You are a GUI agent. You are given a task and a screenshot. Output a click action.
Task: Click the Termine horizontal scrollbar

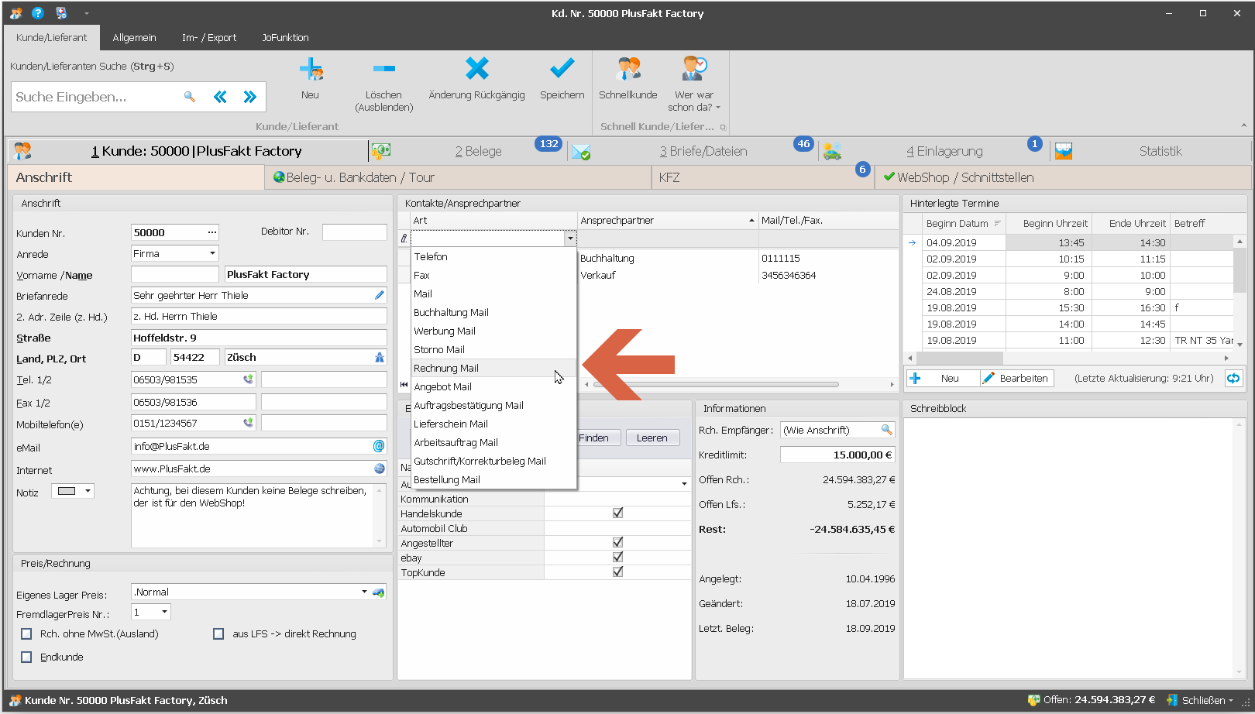click(x=960, y=358)
